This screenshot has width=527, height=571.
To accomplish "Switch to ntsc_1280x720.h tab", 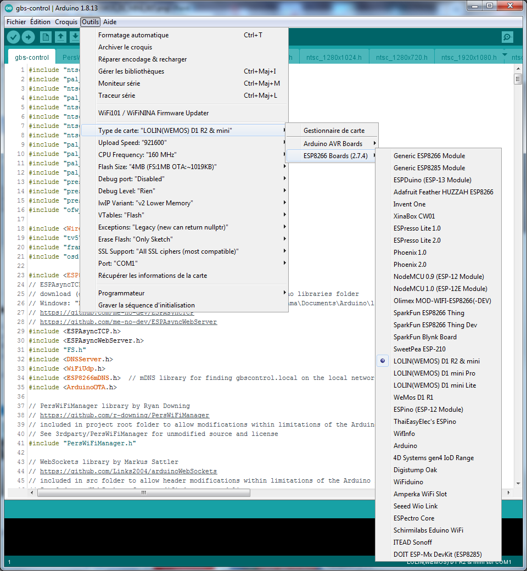I will click(402, 57).
